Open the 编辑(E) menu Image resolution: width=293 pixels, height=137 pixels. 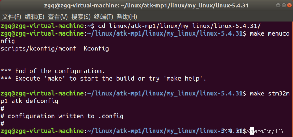(35, 17)
